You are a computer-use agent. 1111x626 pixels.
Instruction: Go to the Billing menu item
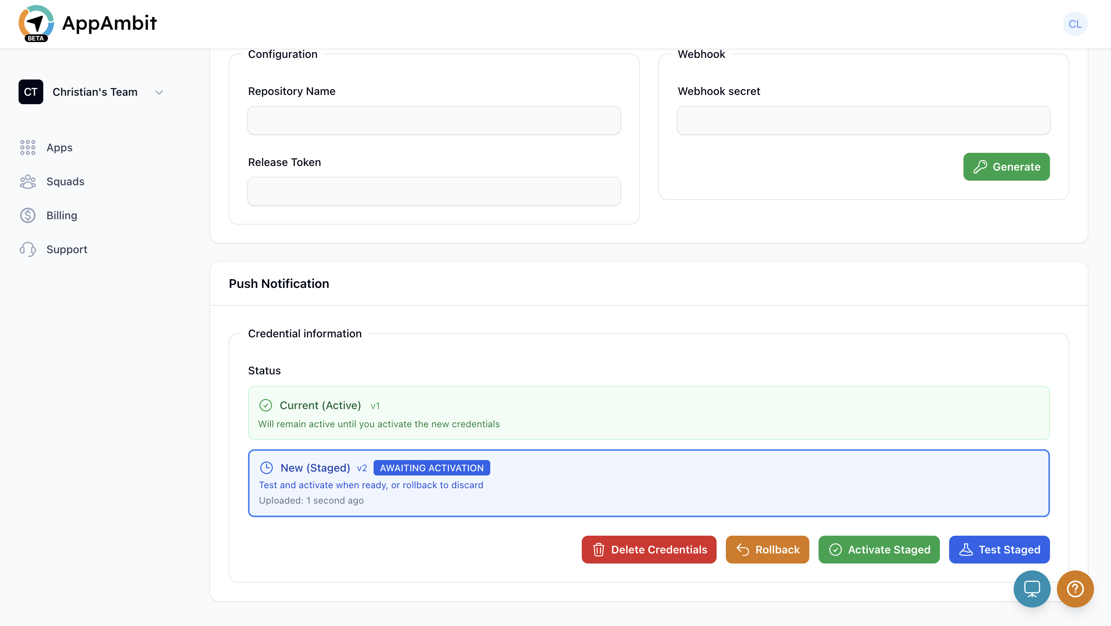pos(62,215)
